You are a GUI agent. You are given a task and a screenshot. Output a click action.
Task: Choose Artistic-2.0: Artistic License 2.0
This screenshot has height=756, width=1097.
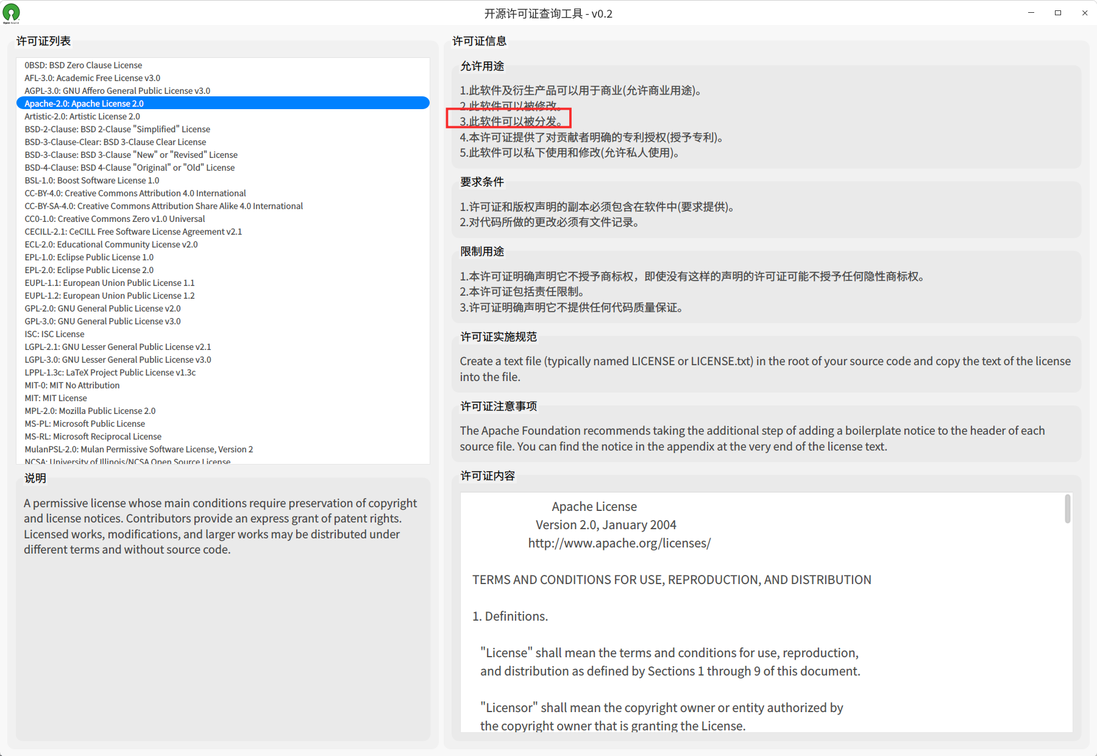223,116
